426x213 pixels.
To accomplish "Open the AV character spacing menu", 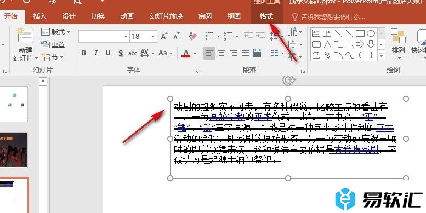I will pyautogui.click(x=147, y=53).
